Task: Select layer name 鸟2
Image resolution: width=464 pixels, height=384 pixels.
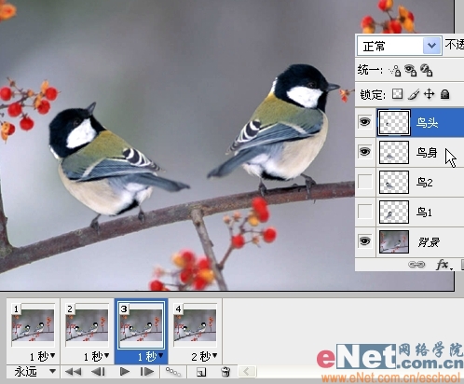Action: tap(425, 183)
